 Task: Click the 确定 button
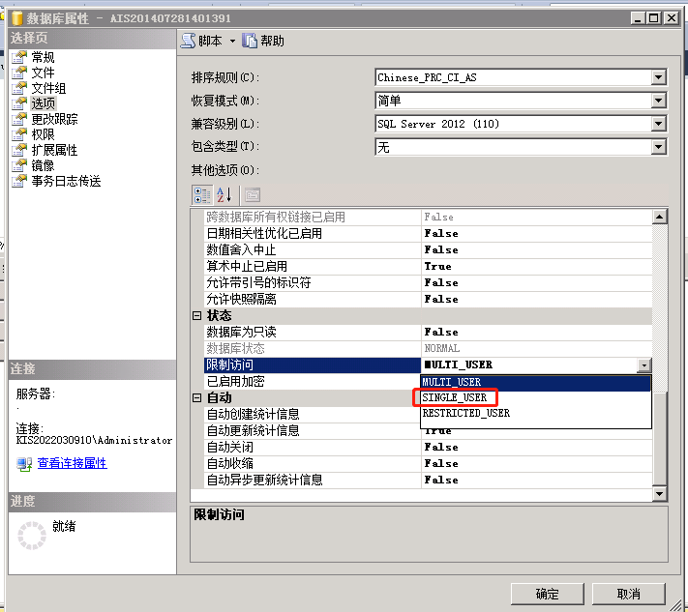pyautogui.click(x=547, y=594)
